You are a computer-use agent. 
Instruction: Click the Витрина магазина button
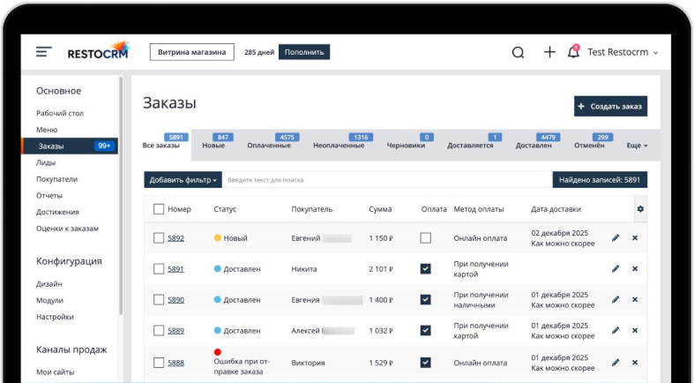(192, 52)
